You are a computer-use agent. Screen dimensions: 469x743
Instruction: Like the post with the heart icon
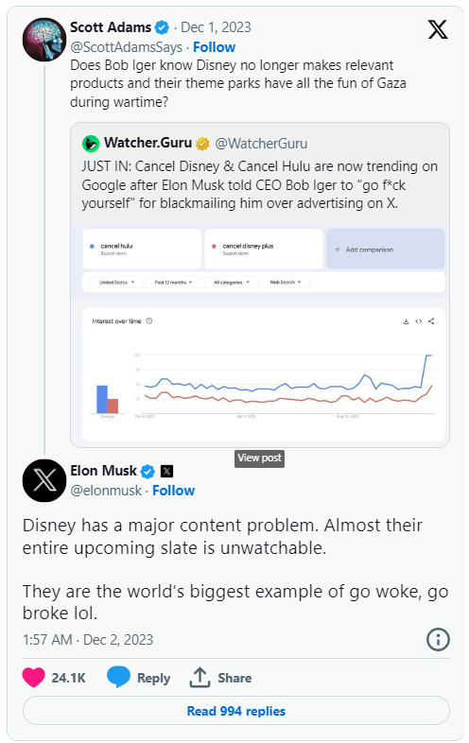pos(34,678)
